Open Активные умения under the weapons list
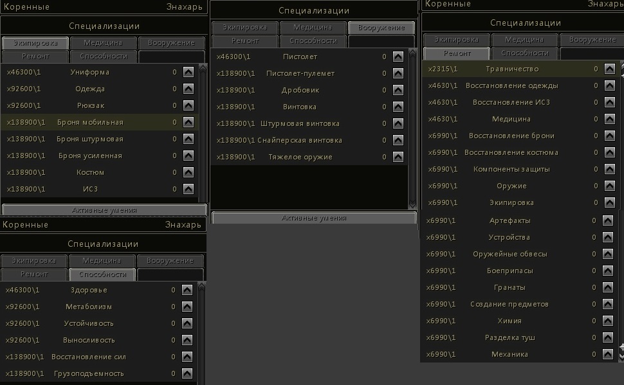This screenshot has width=624, height=385. coord(314,218)
